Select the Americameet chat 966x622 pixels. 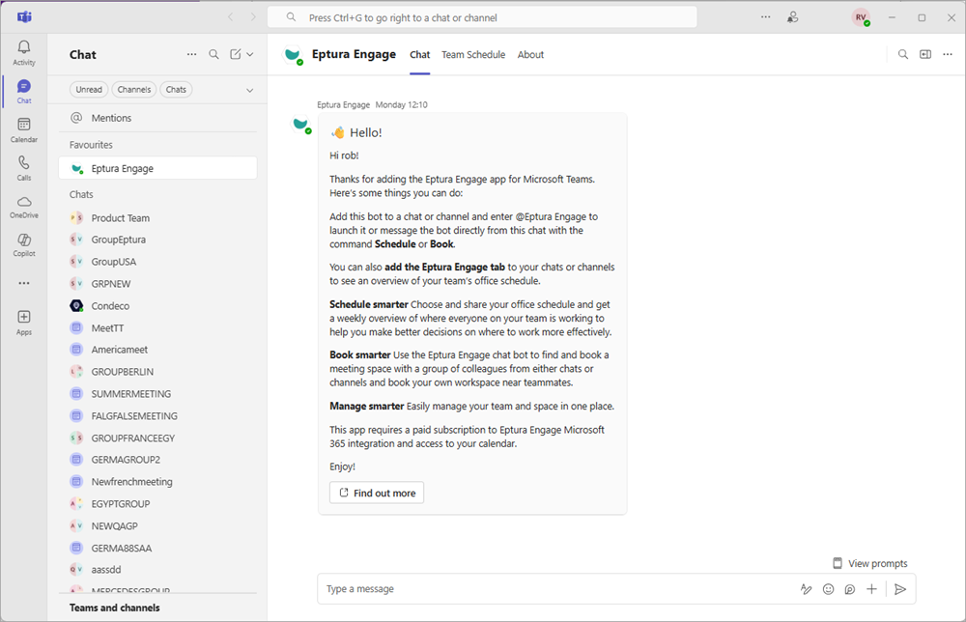click(157, 350)
